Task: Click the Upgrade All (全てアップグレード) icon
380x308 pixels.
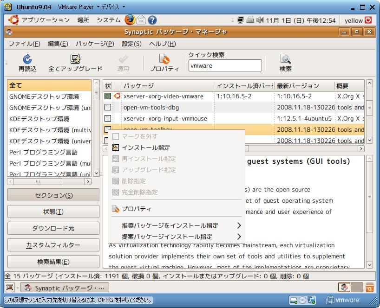Action: (x=75, y=59)
